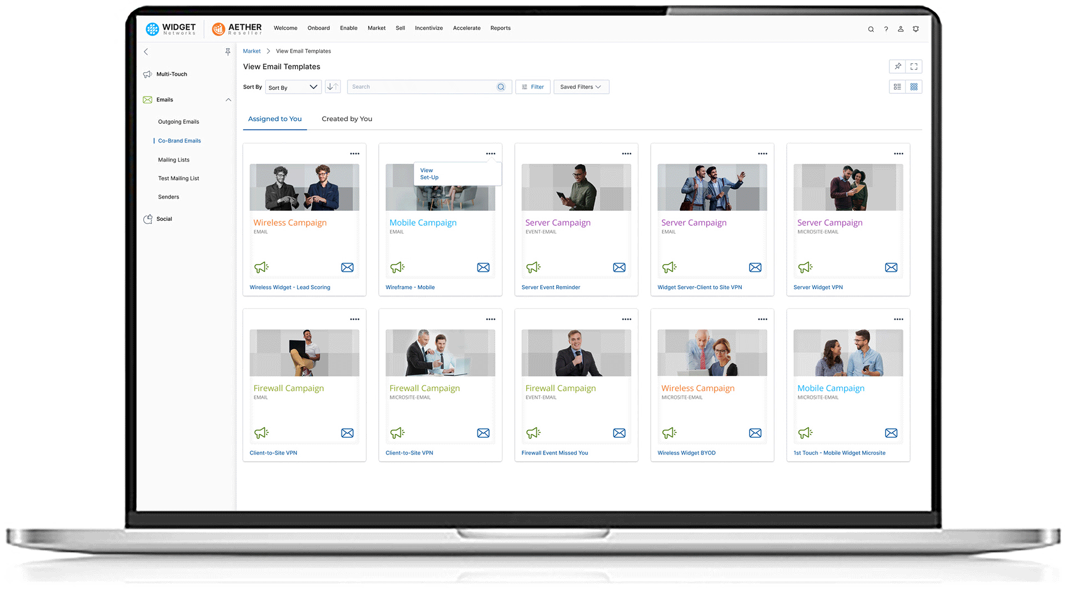1066x596 pixels.
Task: Switch to grid view layout
Action: click(914, 87)
